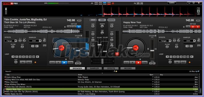
Task: Click the BPM button on right deck
Action: click(198, 20)
